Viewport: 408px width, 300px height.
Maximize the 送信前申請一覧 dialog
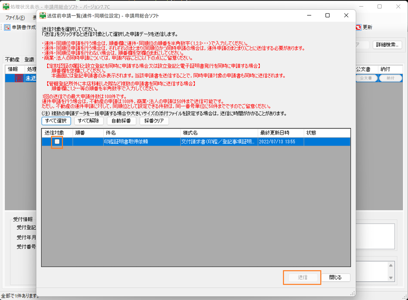point(327,16)
